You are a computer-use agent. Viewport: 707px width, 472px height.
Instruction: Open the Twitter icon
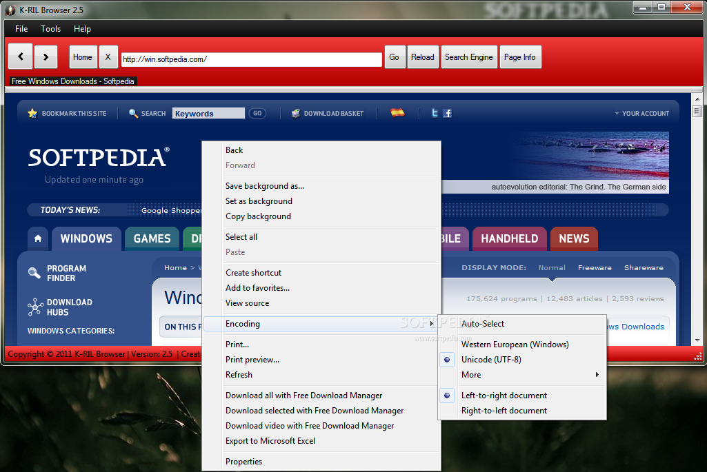coord(435,113)
